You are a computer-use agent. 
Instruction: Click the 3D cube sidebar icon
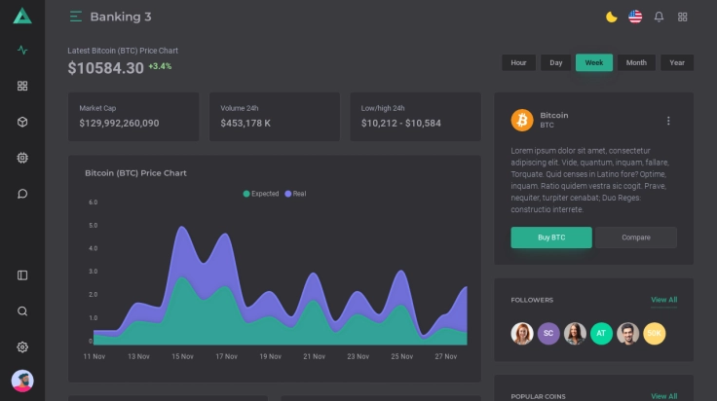tap(22, 122)
